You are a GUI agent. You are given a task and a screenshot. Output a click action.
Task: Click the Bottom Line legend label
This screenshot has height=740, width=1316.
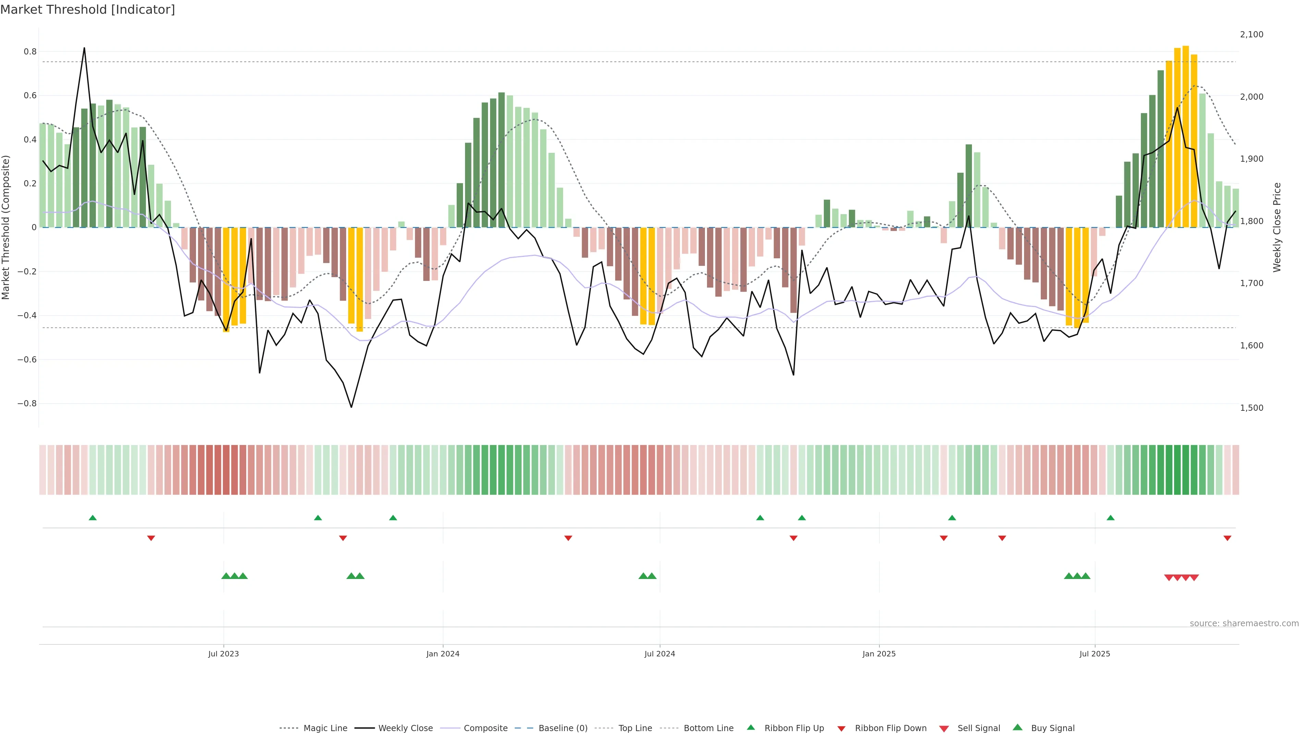(708, 728)
